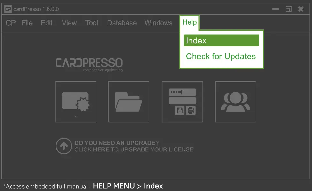Click the HERE link to upgrade your license
The height and width of the screenshot is (191, 312).
(101, 149)
